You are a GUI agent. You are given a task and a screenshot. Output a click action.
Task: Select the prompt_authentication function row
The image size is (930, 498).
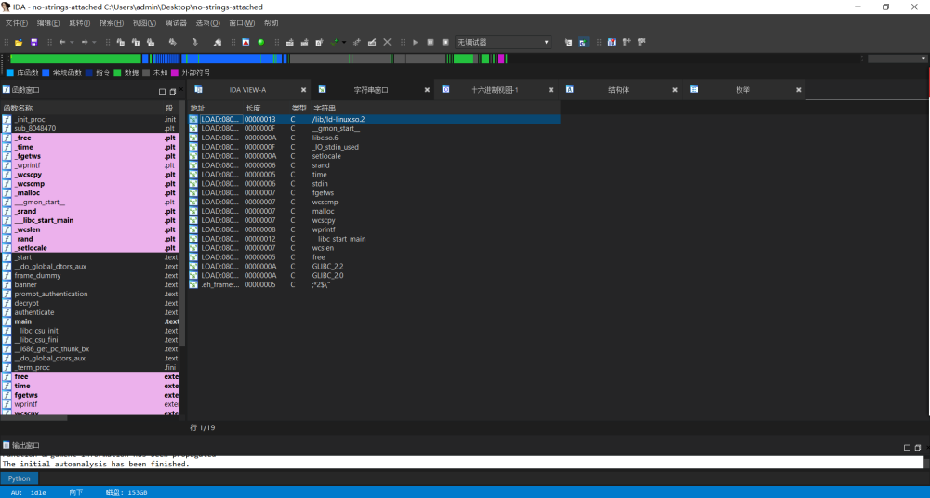click(x=90, y=294)
